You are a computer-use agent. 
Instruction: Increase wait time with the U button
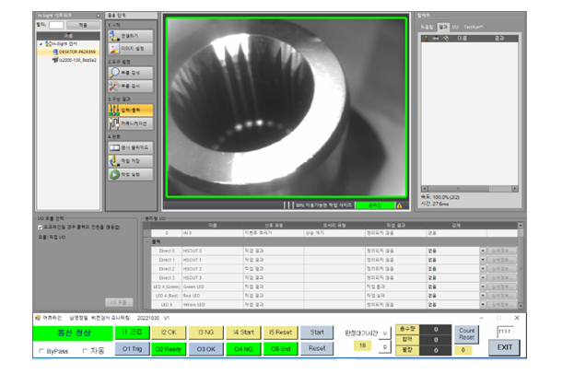click(385, 333)
